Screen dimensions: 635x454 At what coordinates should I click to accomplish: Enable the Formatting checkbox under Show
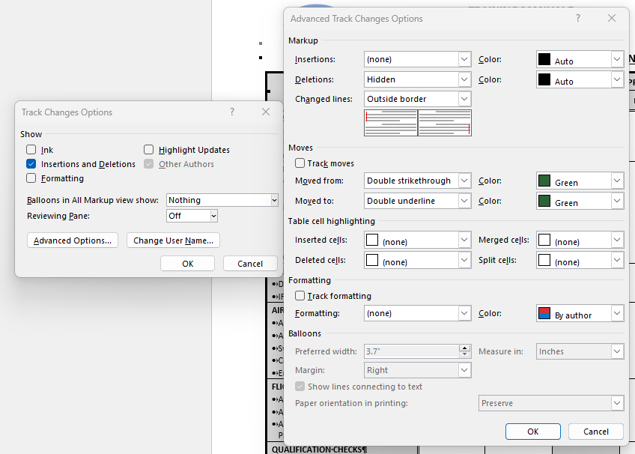(31, 178)
